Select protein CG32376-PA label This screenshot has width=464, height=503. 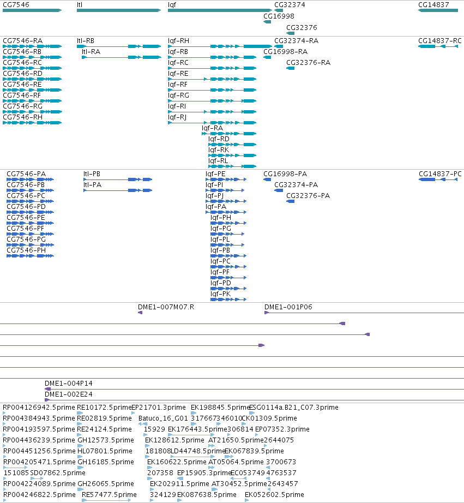tap(308, 196)
